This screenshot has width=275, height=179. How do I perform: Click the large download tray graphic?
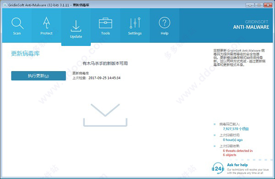pos(105,115)
